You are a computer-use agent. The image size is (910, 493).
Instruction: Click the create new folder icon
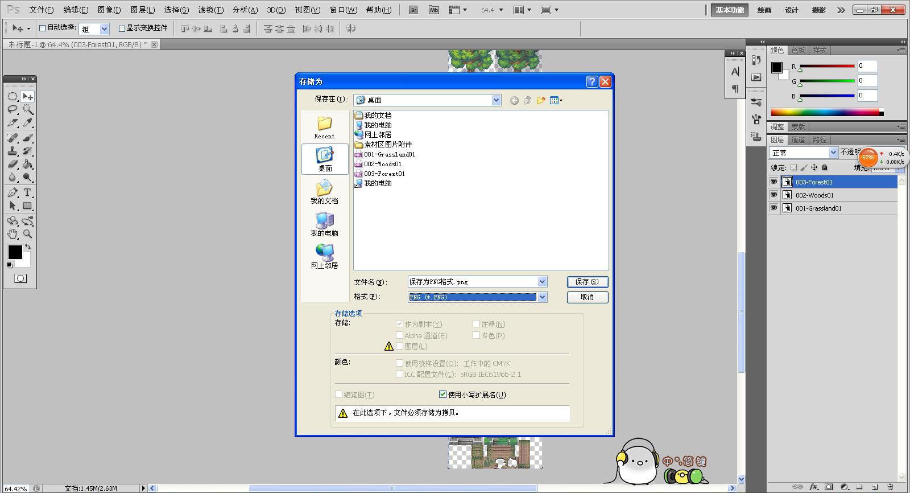[541, 100]
